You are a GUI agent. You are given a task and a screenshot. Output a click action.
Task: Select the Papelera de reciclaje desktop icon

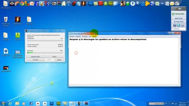point(6,21)
